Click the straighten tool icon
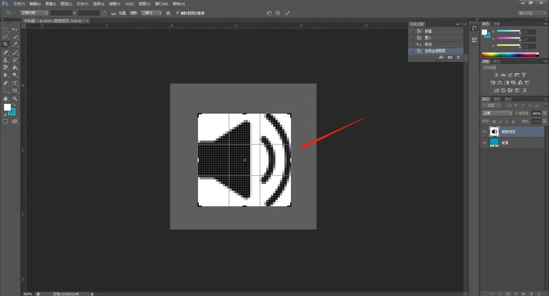Screen dimensions: 549x296 (113, 13)
